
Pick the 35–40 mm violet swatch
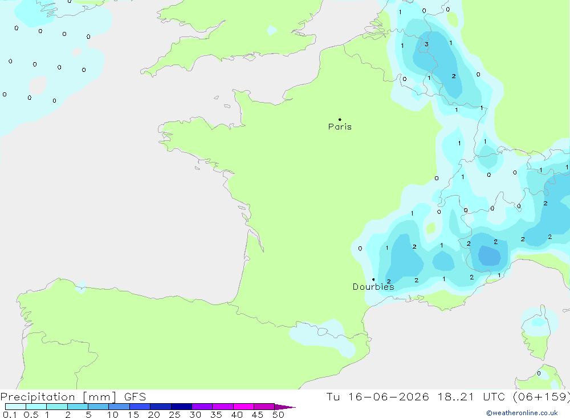(223, 407)
